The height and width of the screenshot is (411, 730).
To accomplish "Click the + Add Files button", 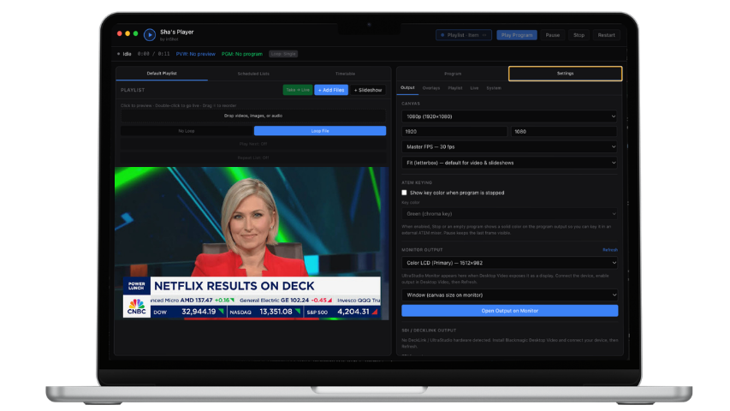I will (x=331, y=90).
